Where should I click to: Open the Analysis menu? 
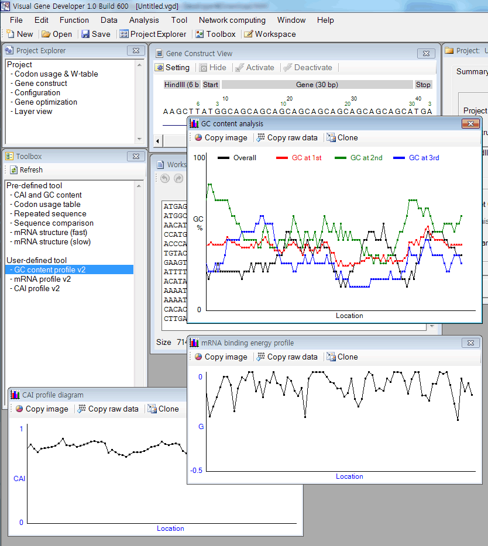click(144, 20)
